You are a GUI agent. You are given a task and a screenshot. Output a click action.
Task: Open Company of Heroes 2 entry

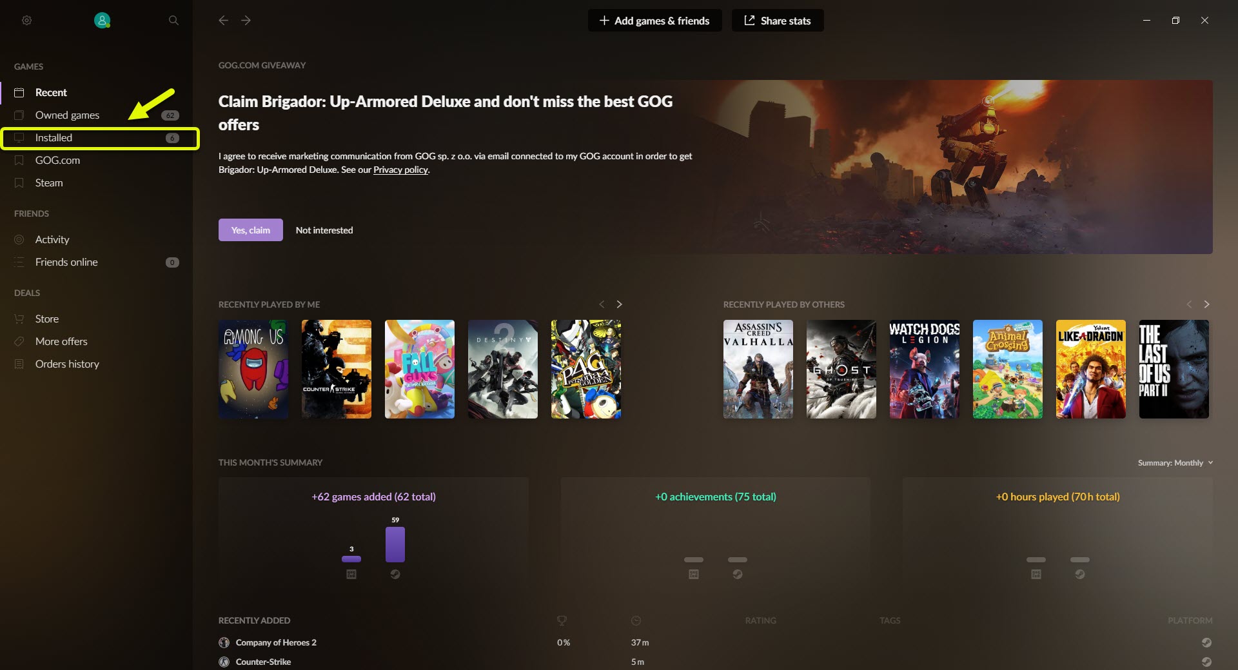[x=276, y=642]
